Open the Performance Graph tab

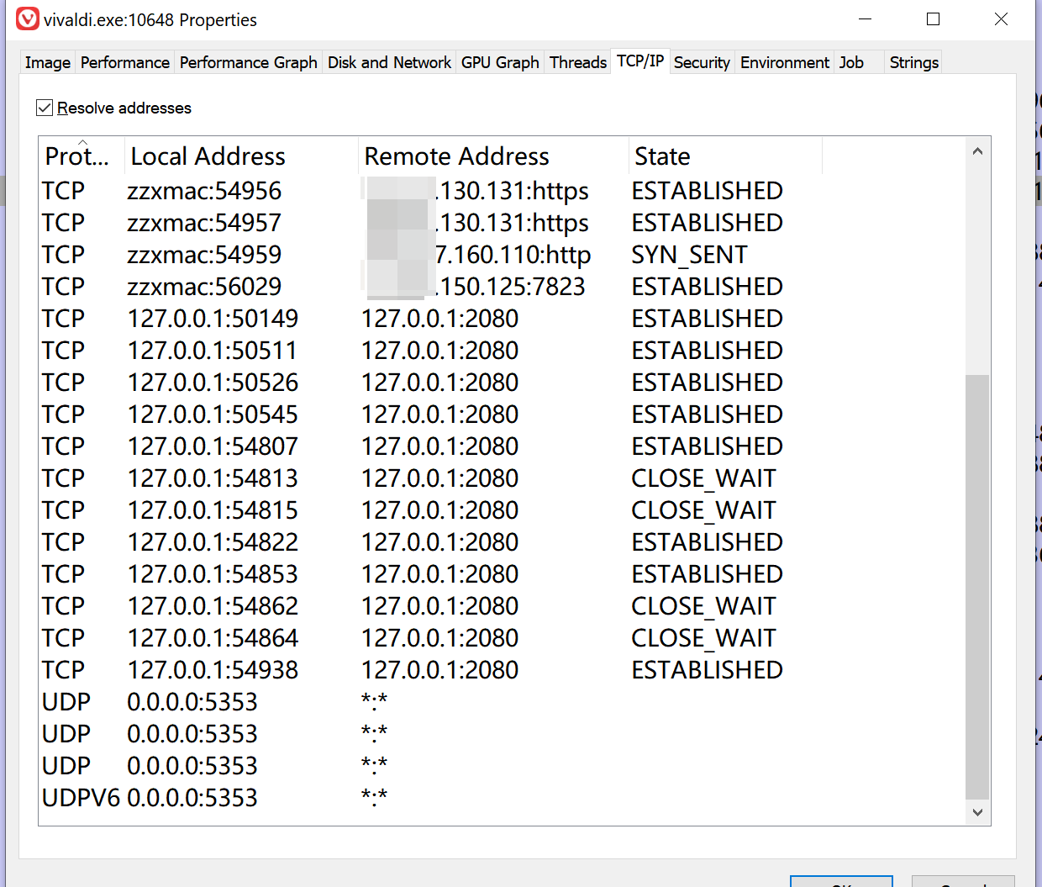(248, 62)
